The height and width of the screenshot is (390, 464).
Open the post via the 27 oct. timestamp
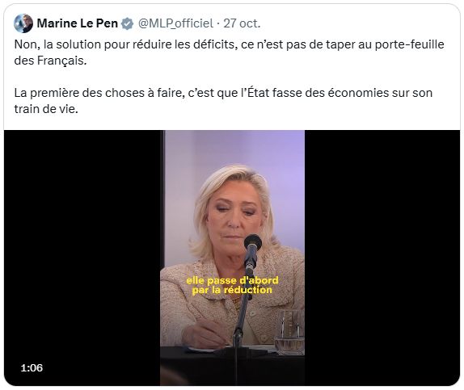[242, 23]
